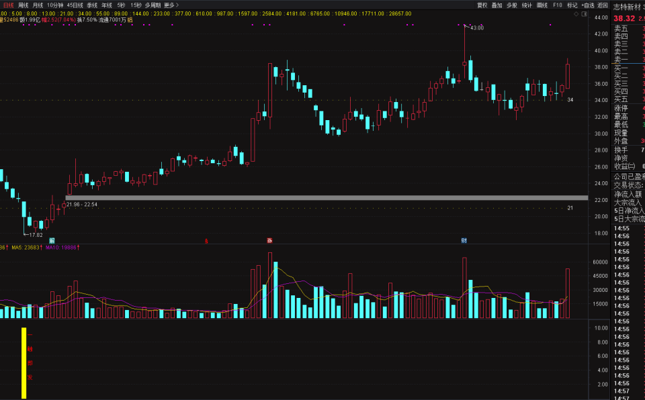The height and width of the screenshot is (400, 645).
Task: Open the 多股 multi-stock view
Action: pyautogui.click(x=512, y=5)
